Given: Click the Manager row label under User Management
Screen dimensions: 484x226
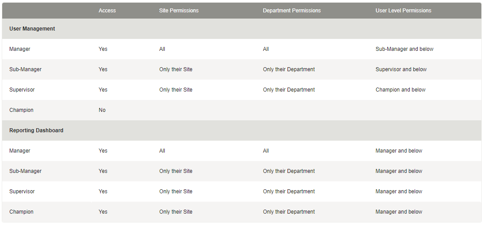Looking at the screenshot, I should pyautogui.click(x=20, y=49).
